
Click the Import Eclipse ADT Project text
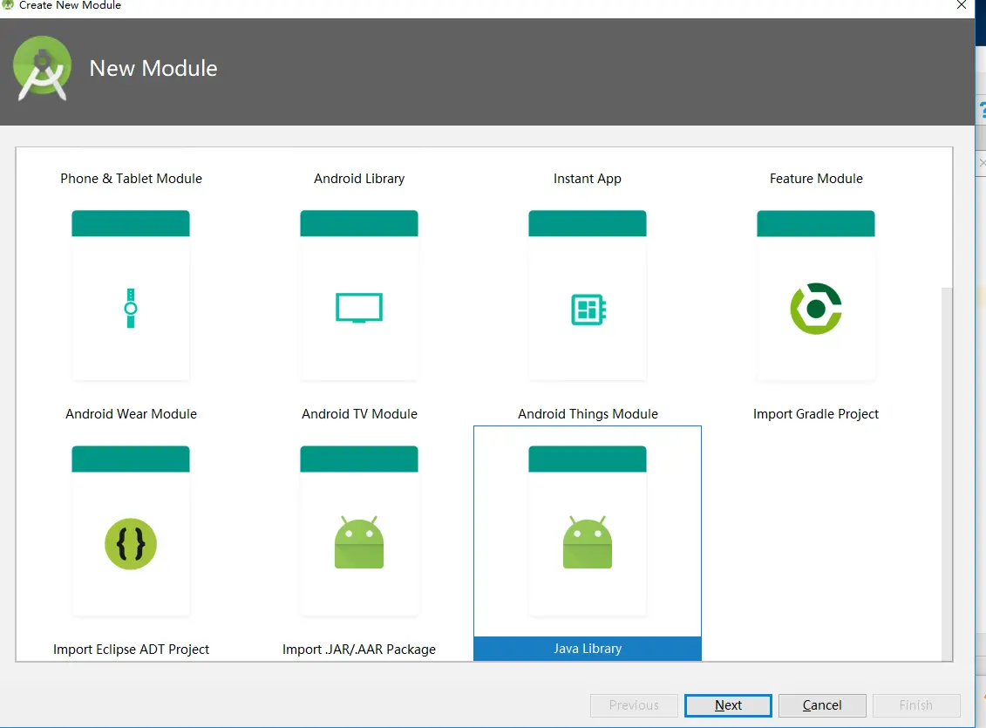pos(131,650)
